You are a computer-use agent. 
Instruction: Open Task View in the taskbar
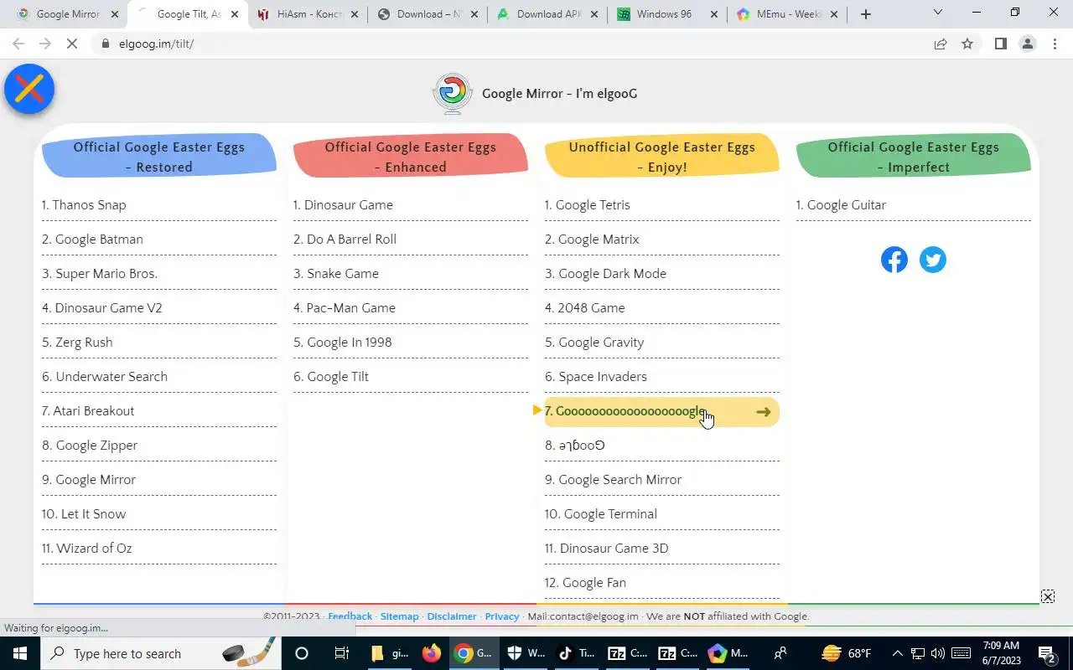tap(341, 653)
